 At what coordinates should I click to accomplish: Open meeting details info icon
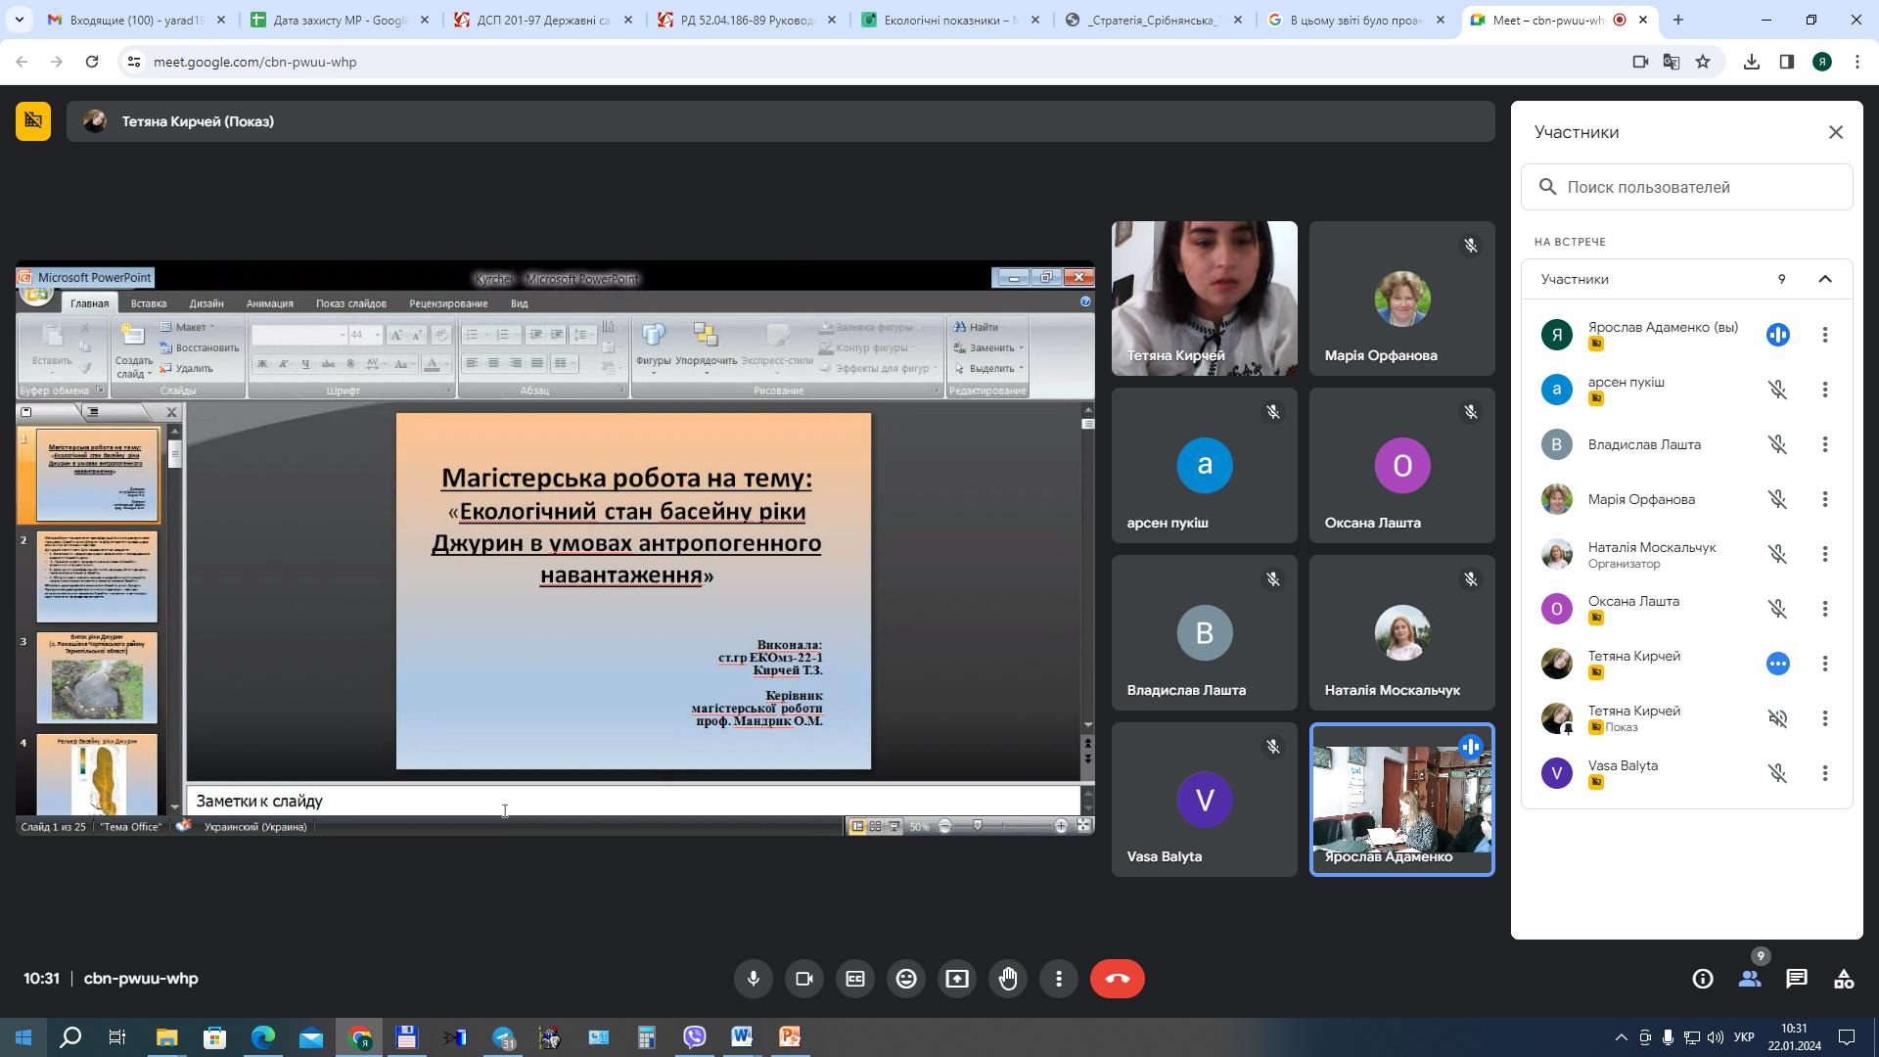[1703, 979]
